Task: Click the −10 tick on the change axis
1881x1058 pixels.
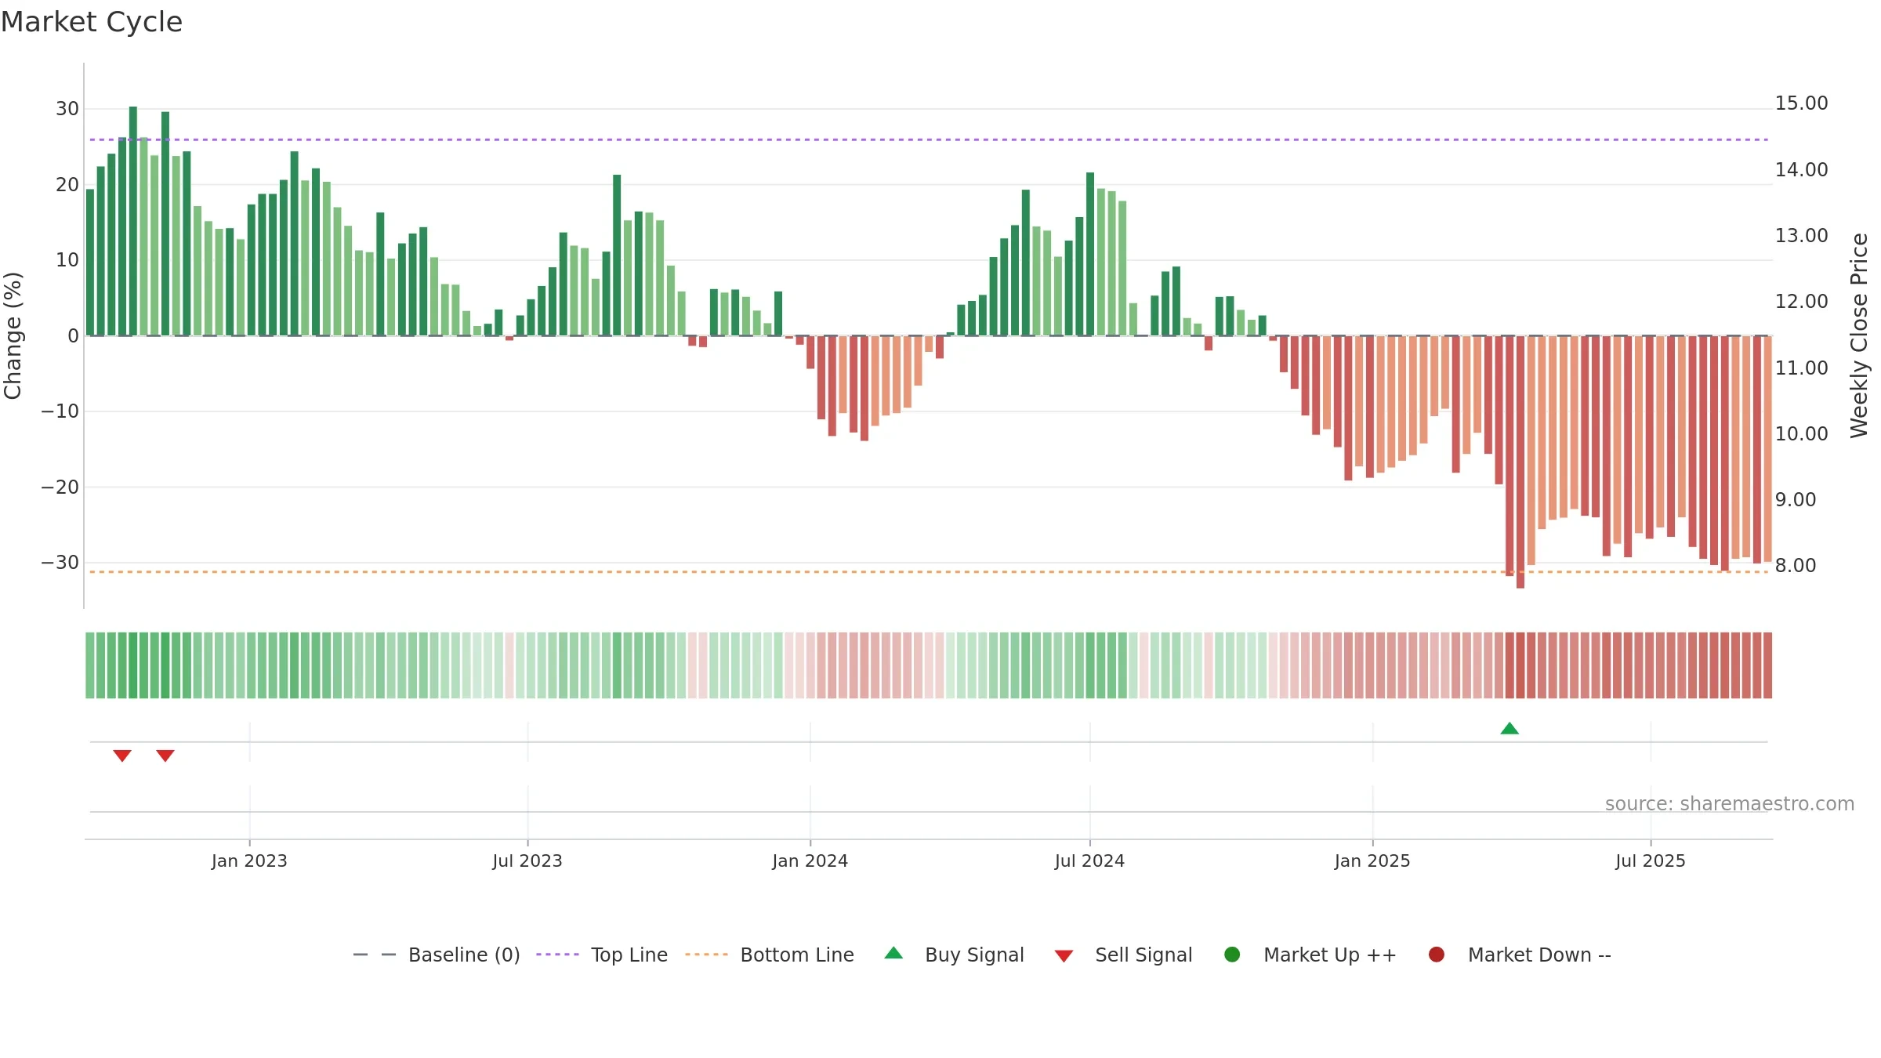Action: [x=60, y=411]
